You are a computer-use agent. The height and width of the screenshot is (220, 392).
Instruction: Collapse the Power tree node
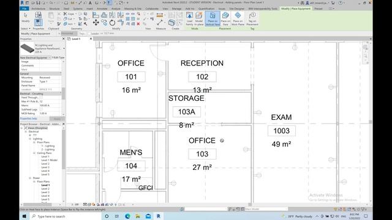click(x=30, y=178)
